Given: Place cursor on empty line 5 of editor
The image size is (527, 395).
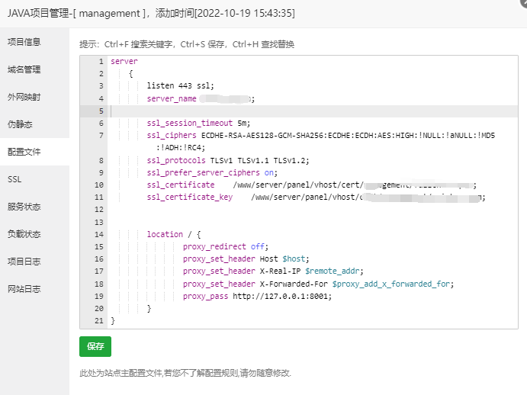Looking at the screenshot, I should point(314,111).
